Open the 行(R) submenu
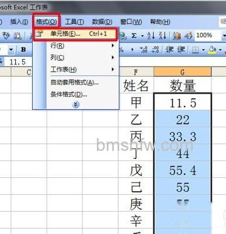226x234 pixels. pyautogui.click(x=76, y=46)
